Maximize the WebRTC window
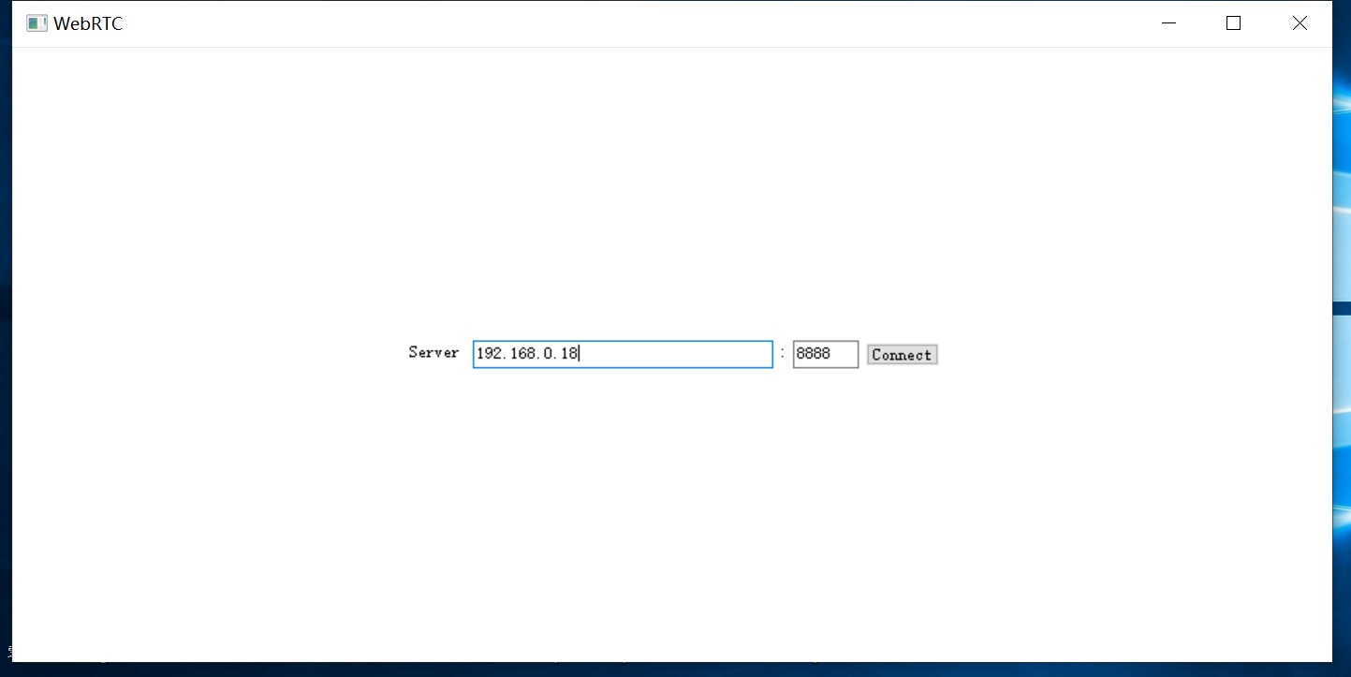Image resolution: width=1351 pixels, height=677 pixels. [x=1233, y=22]
